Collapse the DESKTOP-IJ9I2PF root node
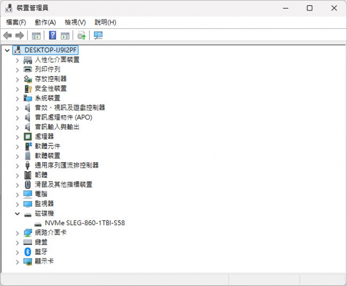 pos(7,51)
